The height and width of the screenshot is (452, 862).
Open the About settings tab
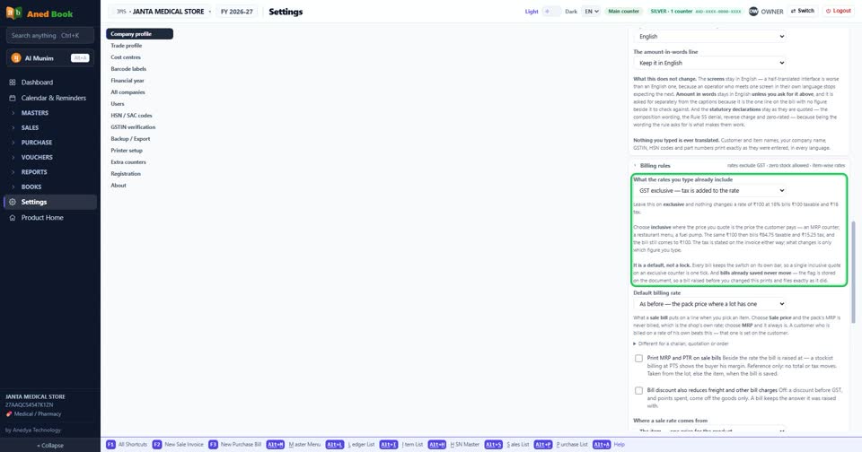[140, 186]
